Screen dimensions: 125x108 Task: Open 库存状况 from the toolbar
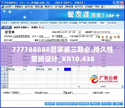pos(25,23)
